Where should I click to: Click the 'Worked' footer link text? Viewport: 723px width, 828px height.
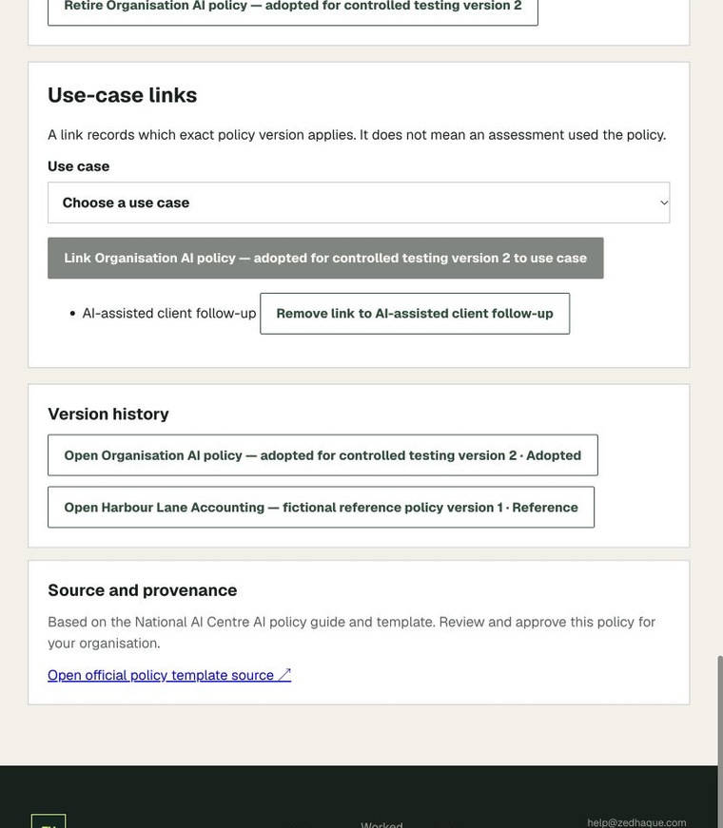tap(381, 824)
